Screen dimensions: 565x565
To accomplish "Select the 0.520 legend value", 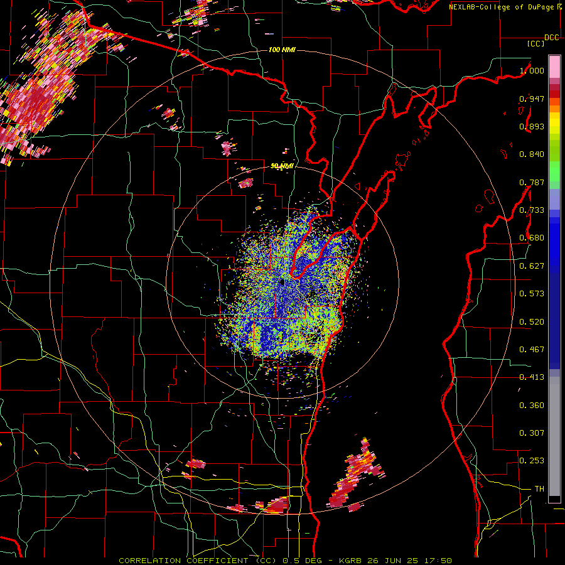I will pyautogui.click(x=532, y=322).
